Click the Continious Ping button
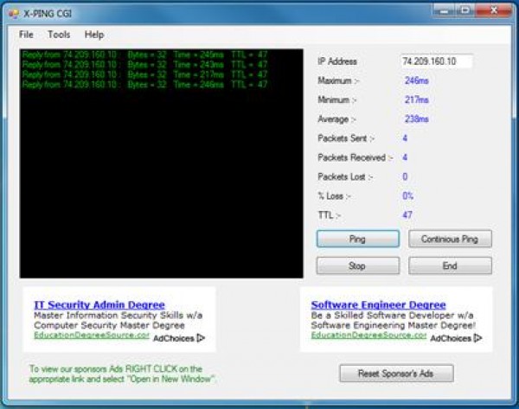Image resolution: width=519 pixels, height=409 pixels. 450,239
